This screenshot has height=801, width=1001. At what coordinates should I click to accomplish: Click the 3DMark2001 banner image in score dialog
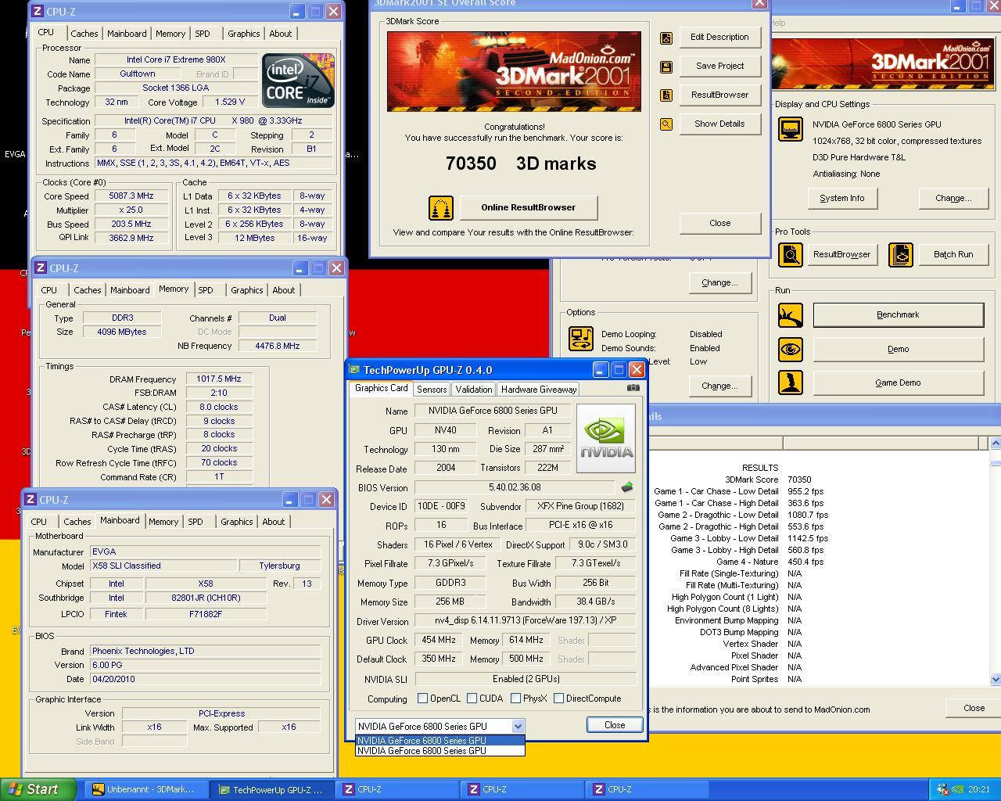(514, 71)
